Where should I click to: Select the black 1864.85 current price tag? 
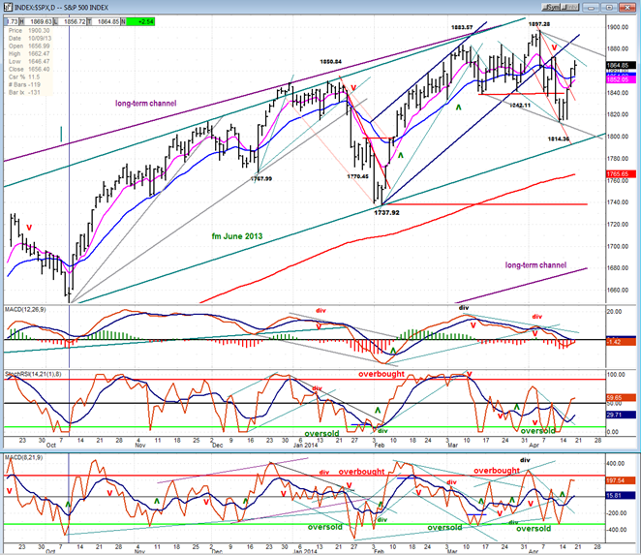[621, 66]
